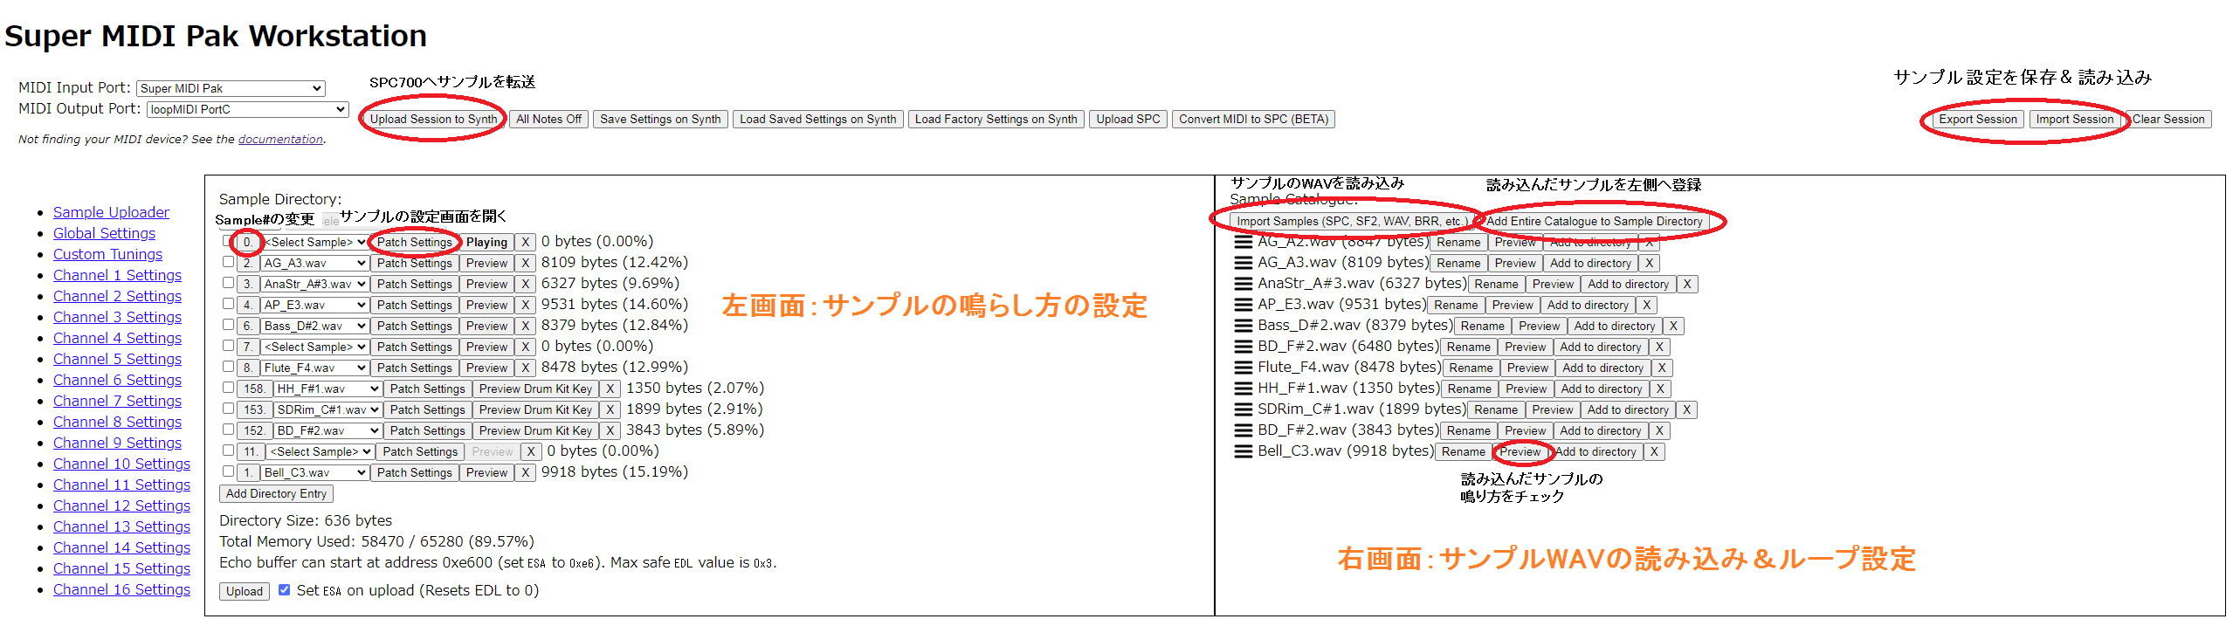Open the documentation link
The height and width of the screenshot is (619, 2233).
(280, 139)
